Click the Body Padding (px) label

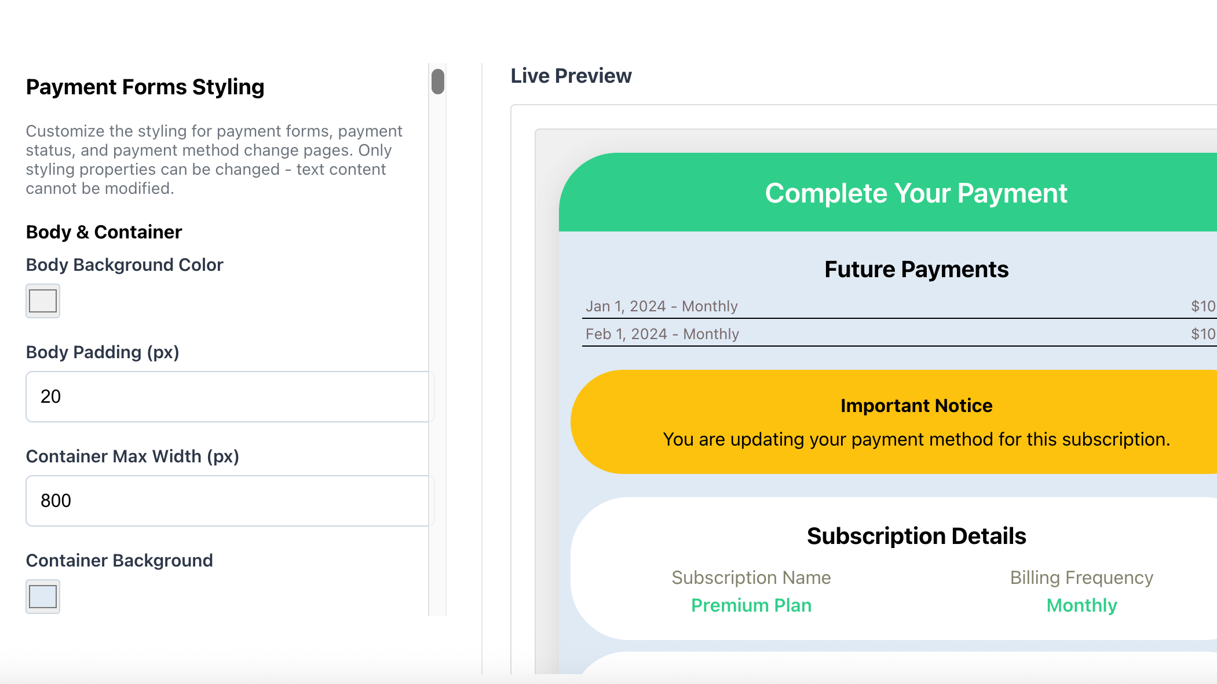(x=103, y=352)
